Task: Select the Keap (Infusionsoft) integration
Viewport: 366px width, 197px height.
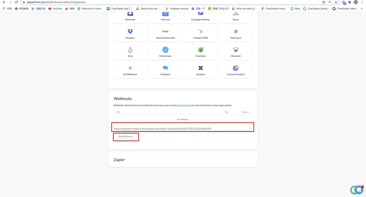Action: (165, 34)
